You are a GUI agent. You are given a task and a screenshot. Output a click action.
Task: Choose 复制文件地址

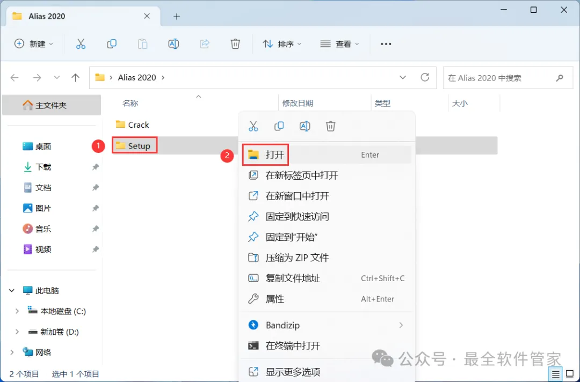[x=327, y=278]
